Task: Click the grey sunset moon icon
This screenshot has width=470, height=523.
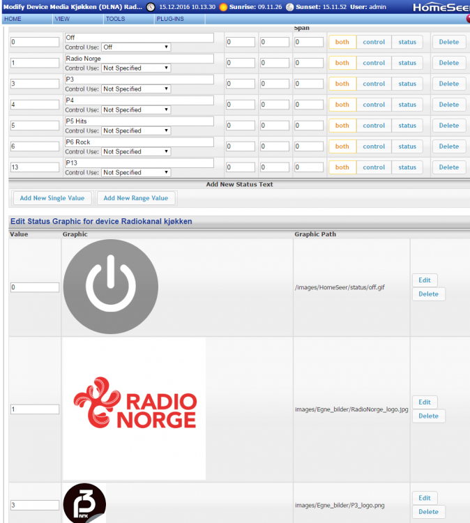Action: (289, 7)
